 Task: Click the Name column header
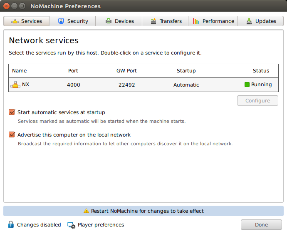(20, 71)
